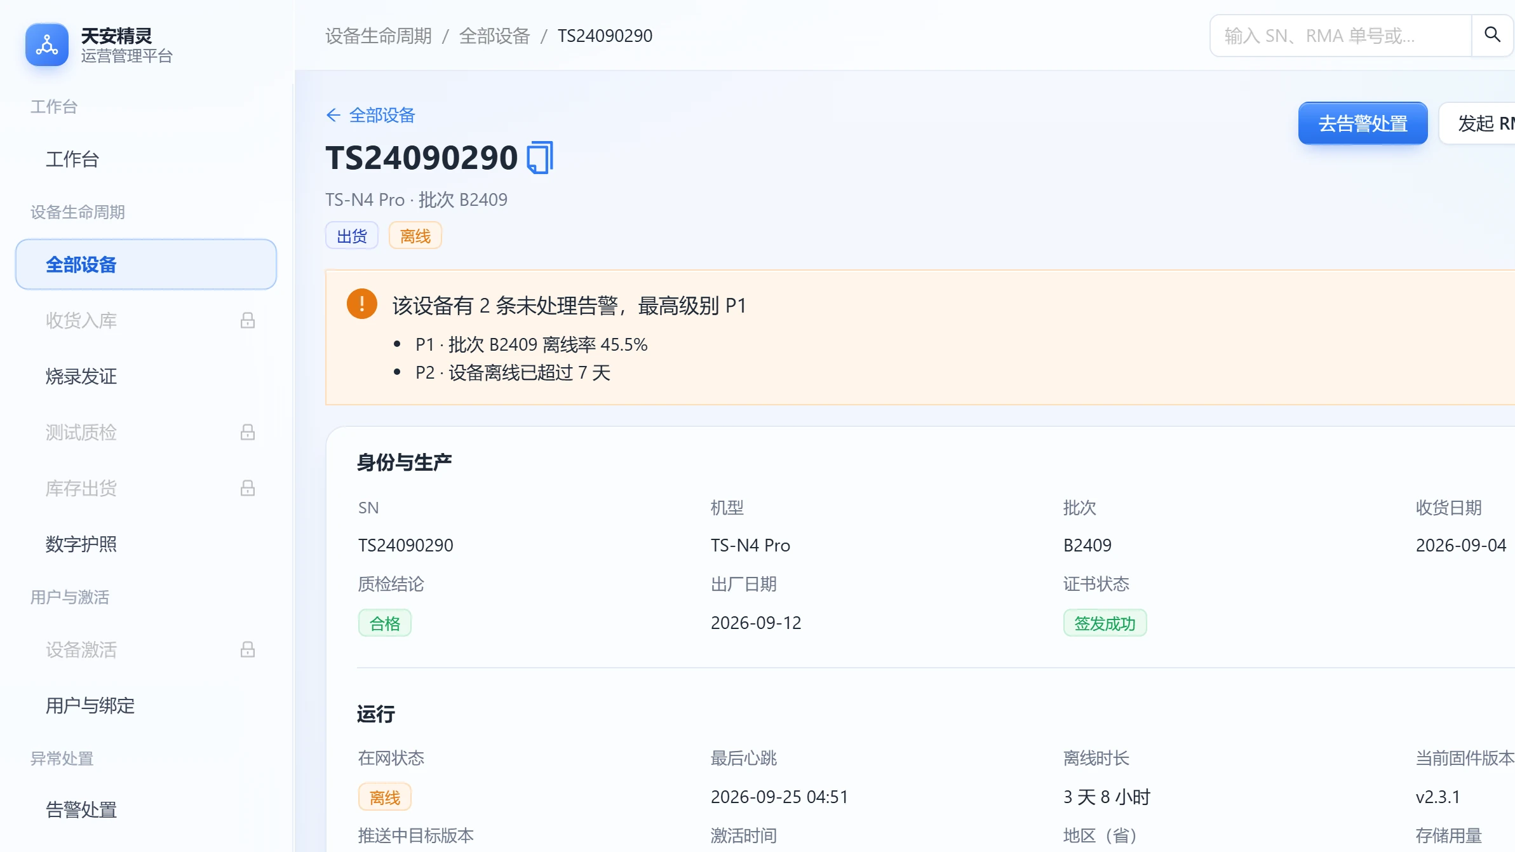Click the 设备激活 locked menu item
This screenshot has height=852, width=1515.
pos(146,649)
